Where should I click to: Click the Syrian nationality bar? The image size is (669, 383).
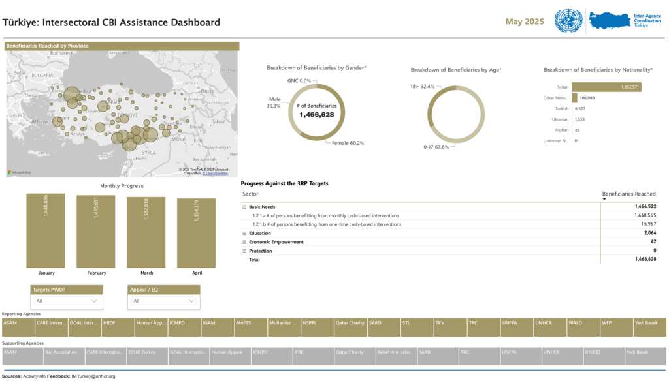(x=606, y=87)
